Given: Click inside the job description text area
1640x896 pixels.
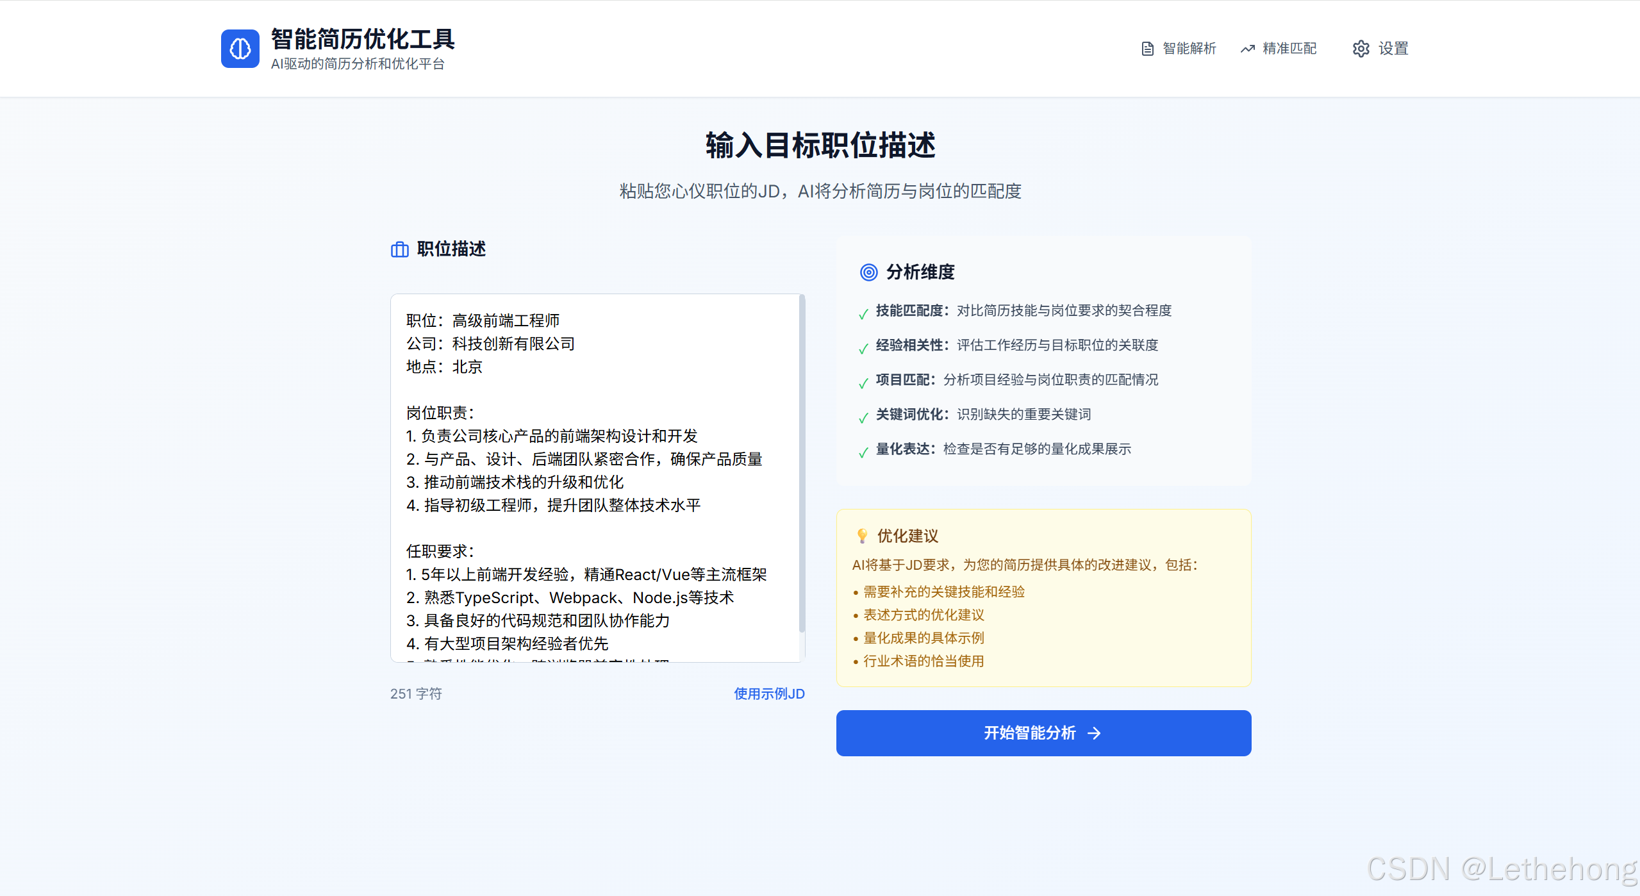Looking at the screenshot, I should point(596,477).
